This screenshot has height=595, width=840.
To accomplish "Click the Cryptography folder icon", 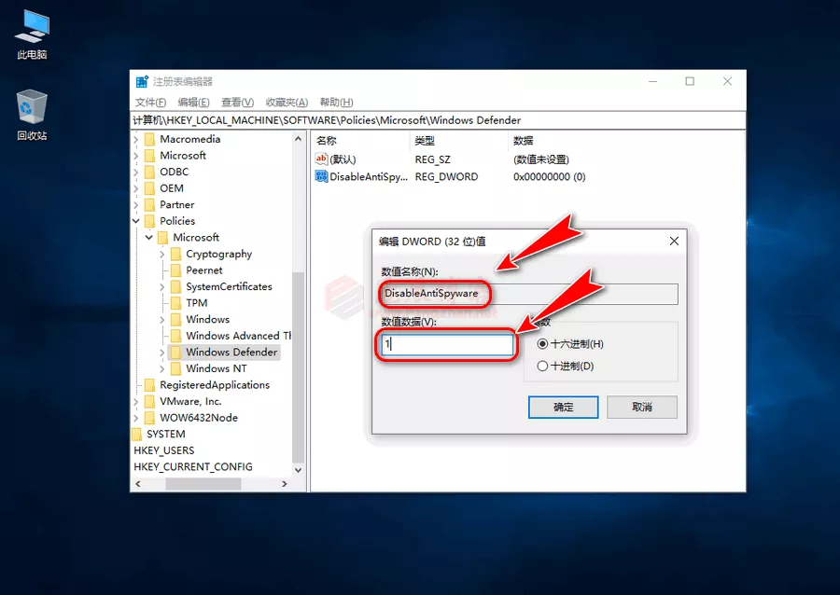I will (175, 255).
